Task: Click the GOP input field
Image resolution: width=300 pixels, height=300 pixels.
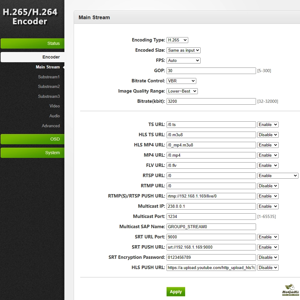Action: point(211,71)
